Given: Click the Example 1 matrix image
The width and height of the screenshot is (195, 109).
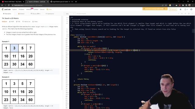Looking at the screenshot, I should click(18, 56).
